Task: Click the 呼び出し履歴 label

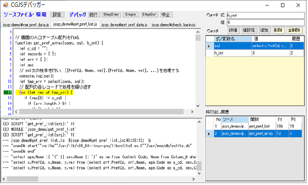Action: pyautogui.click(x=218, y=112)
